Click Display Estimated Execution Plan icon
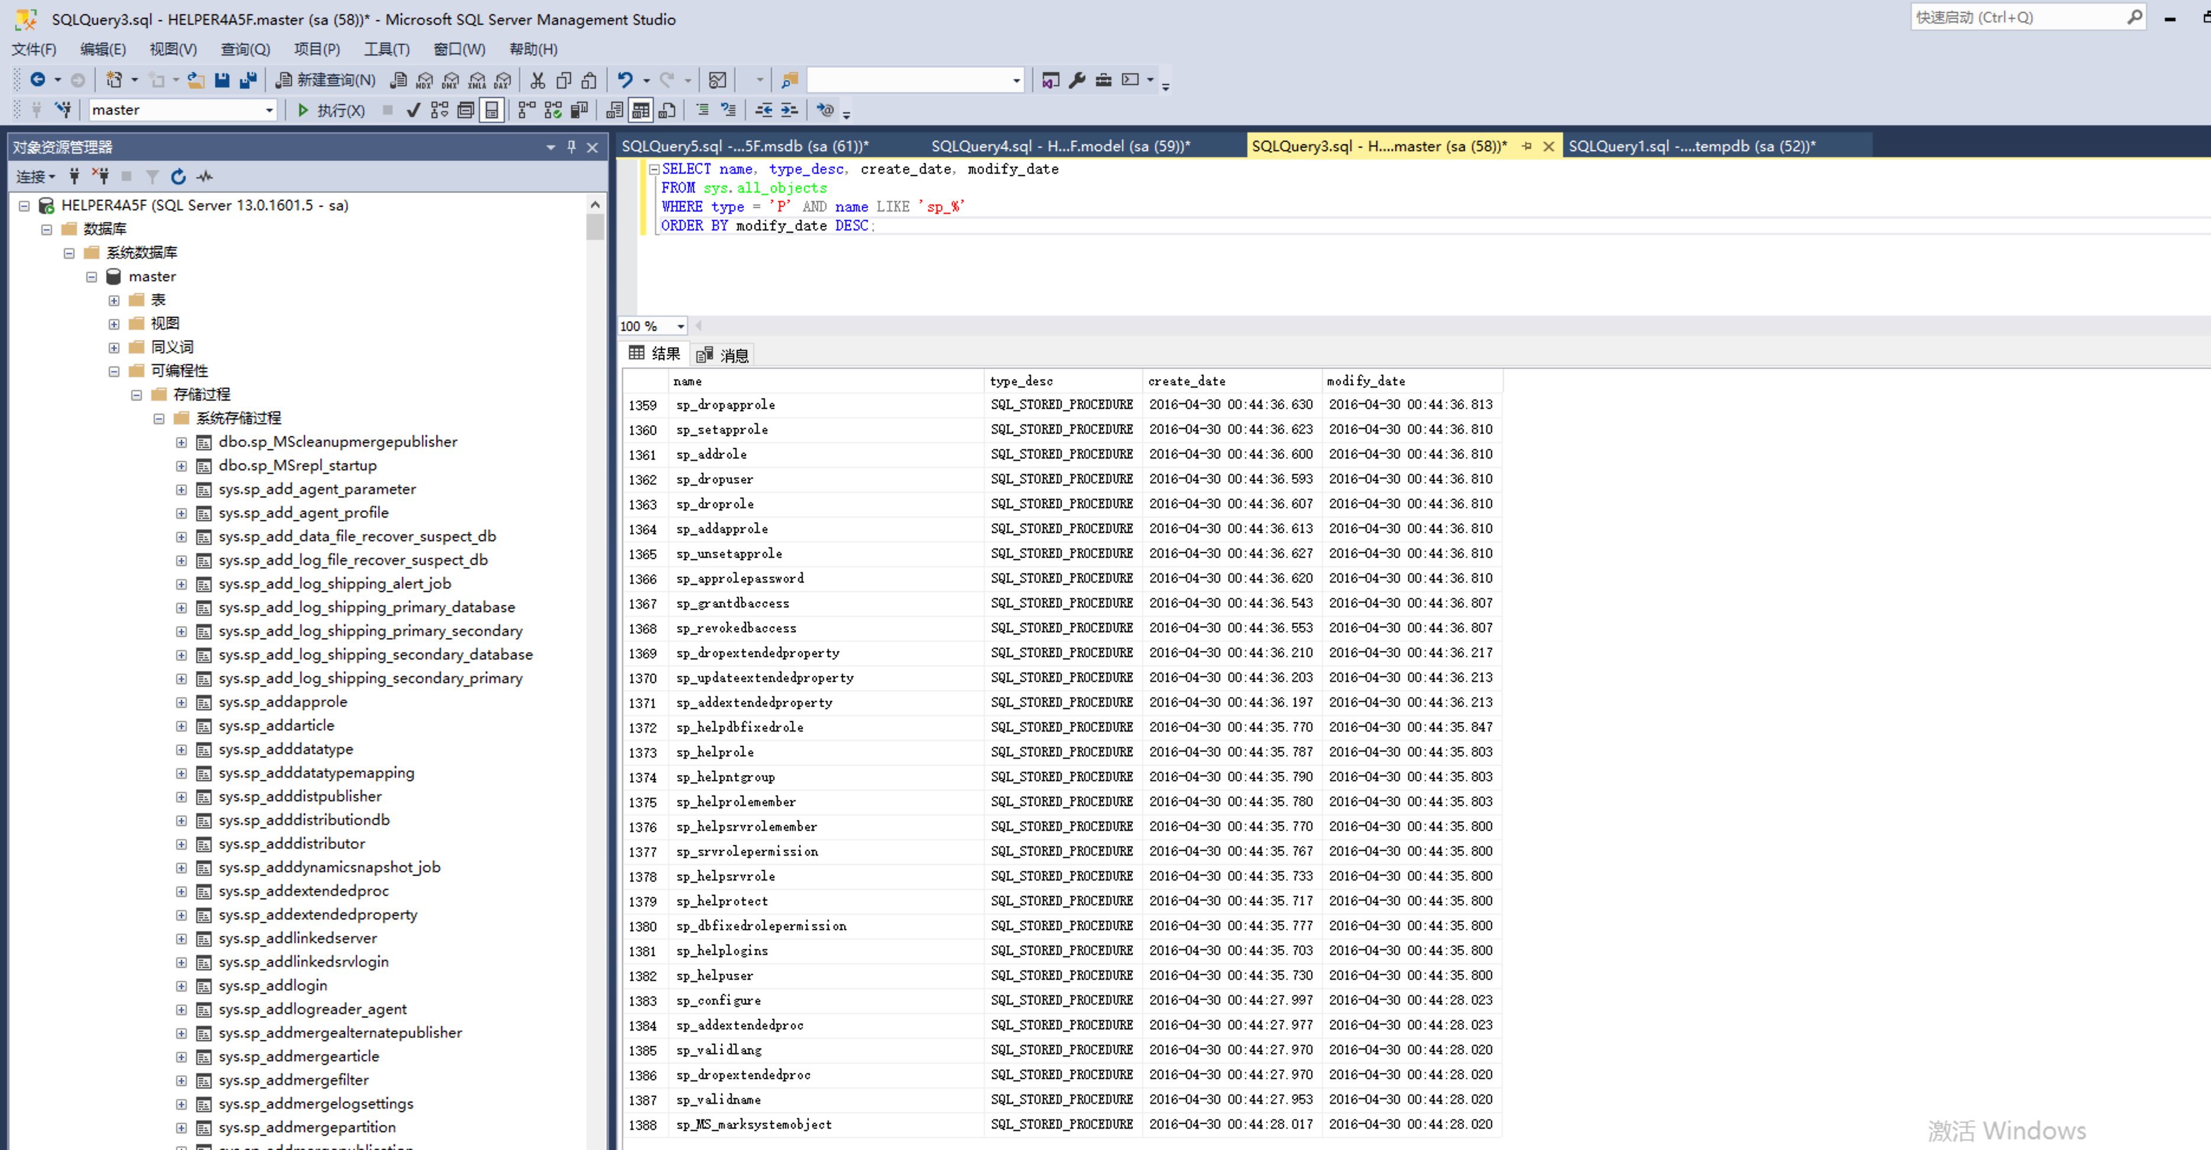Image resolution: width=2211 pixels, height=1150 pixels. point(439,110)
